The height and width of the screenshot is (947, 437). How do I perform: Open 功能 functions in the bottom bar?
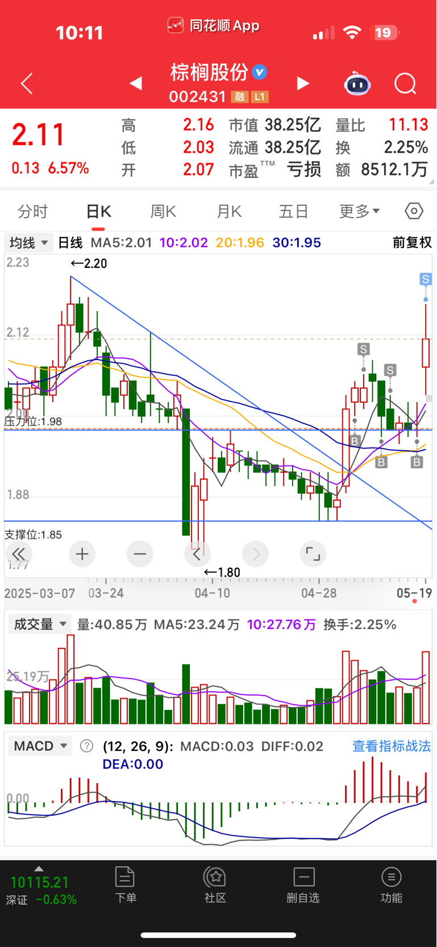click(x=392, y=885)
